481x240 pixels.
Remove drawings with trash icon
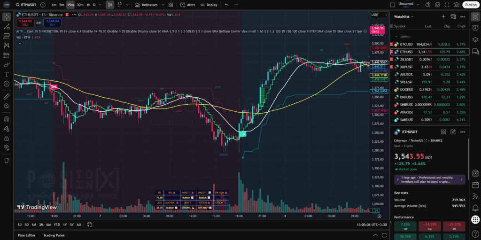(x=7, y=160)
